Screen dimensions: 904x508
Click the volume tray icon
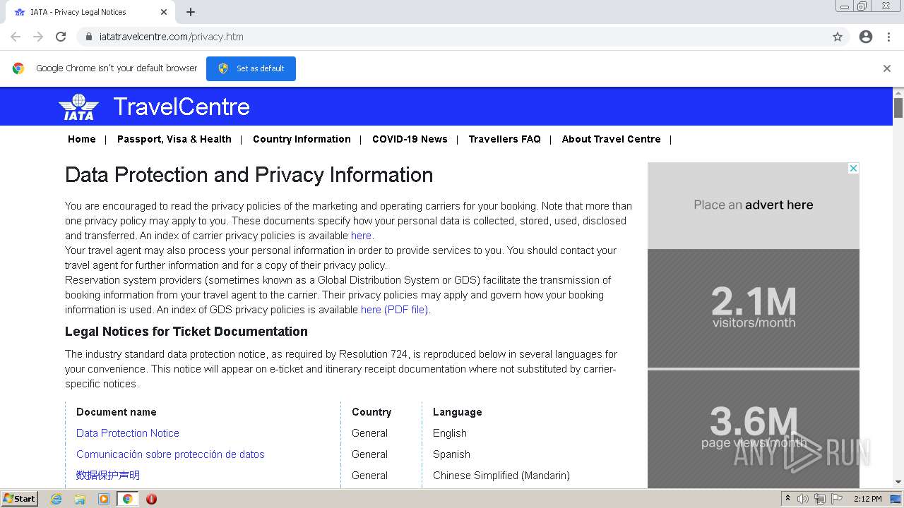(x=803, y=499)
